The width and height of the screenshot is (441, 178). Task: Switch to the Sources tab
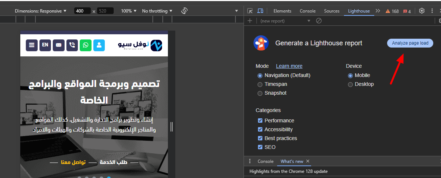[x=331, y=11]
